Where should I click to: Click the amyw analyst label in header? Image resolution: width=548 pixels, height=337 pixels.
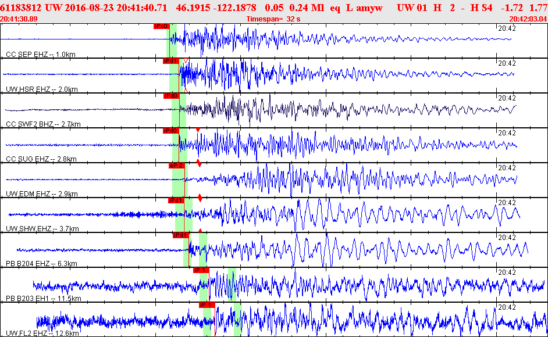click(x=369, y=8)
